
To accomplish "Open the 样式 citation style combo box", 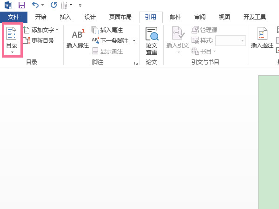I will (x=231, y=41).
